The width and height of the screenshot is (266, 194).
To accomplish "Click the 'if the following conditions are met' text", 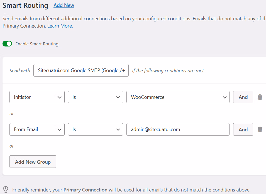I will pos(169,71).
